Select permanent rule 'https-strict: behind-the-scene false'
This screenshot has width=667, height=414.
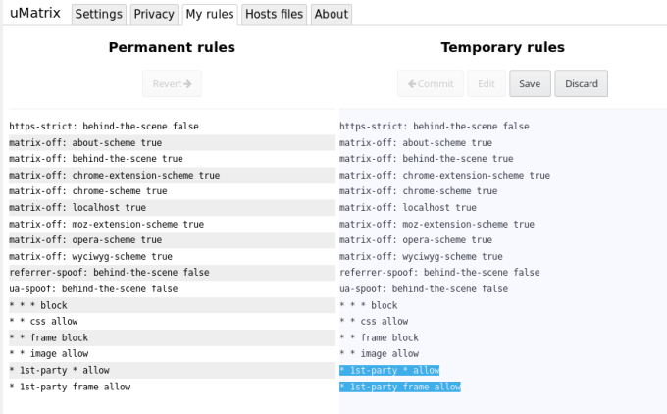(x=173, y=127)
